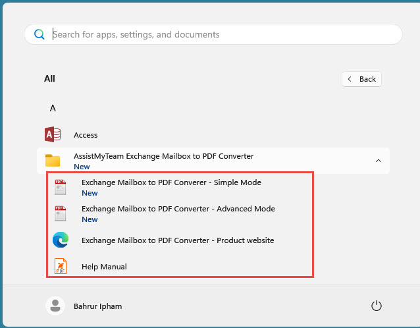Click the user avatar picture
Screen dimensions: 420x328
coord(55,306)
